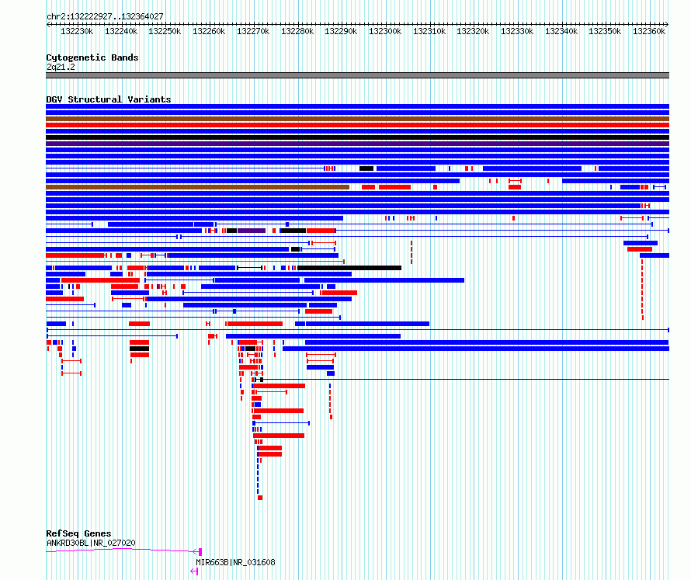The height and width of the screenshot is (580, 691).
Task: Click the 132340k ruler label
Action: (561, 31)
